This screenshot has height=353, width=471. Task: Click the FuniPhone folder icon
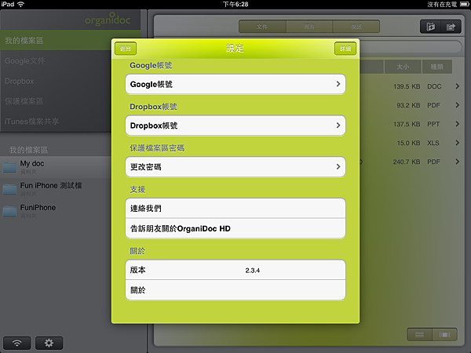pyautogui.click(x=9, y=211)
